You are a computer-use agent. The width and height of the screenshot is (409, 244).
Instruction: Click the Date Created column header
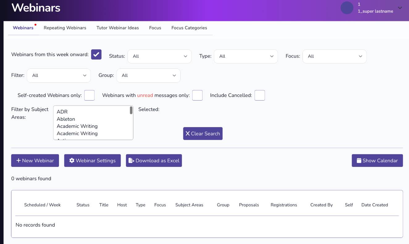374,205
